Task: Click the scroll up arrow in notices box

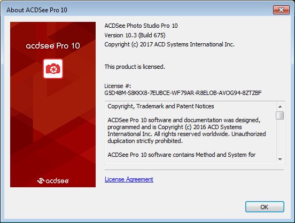Action: (x=280, y=107)
